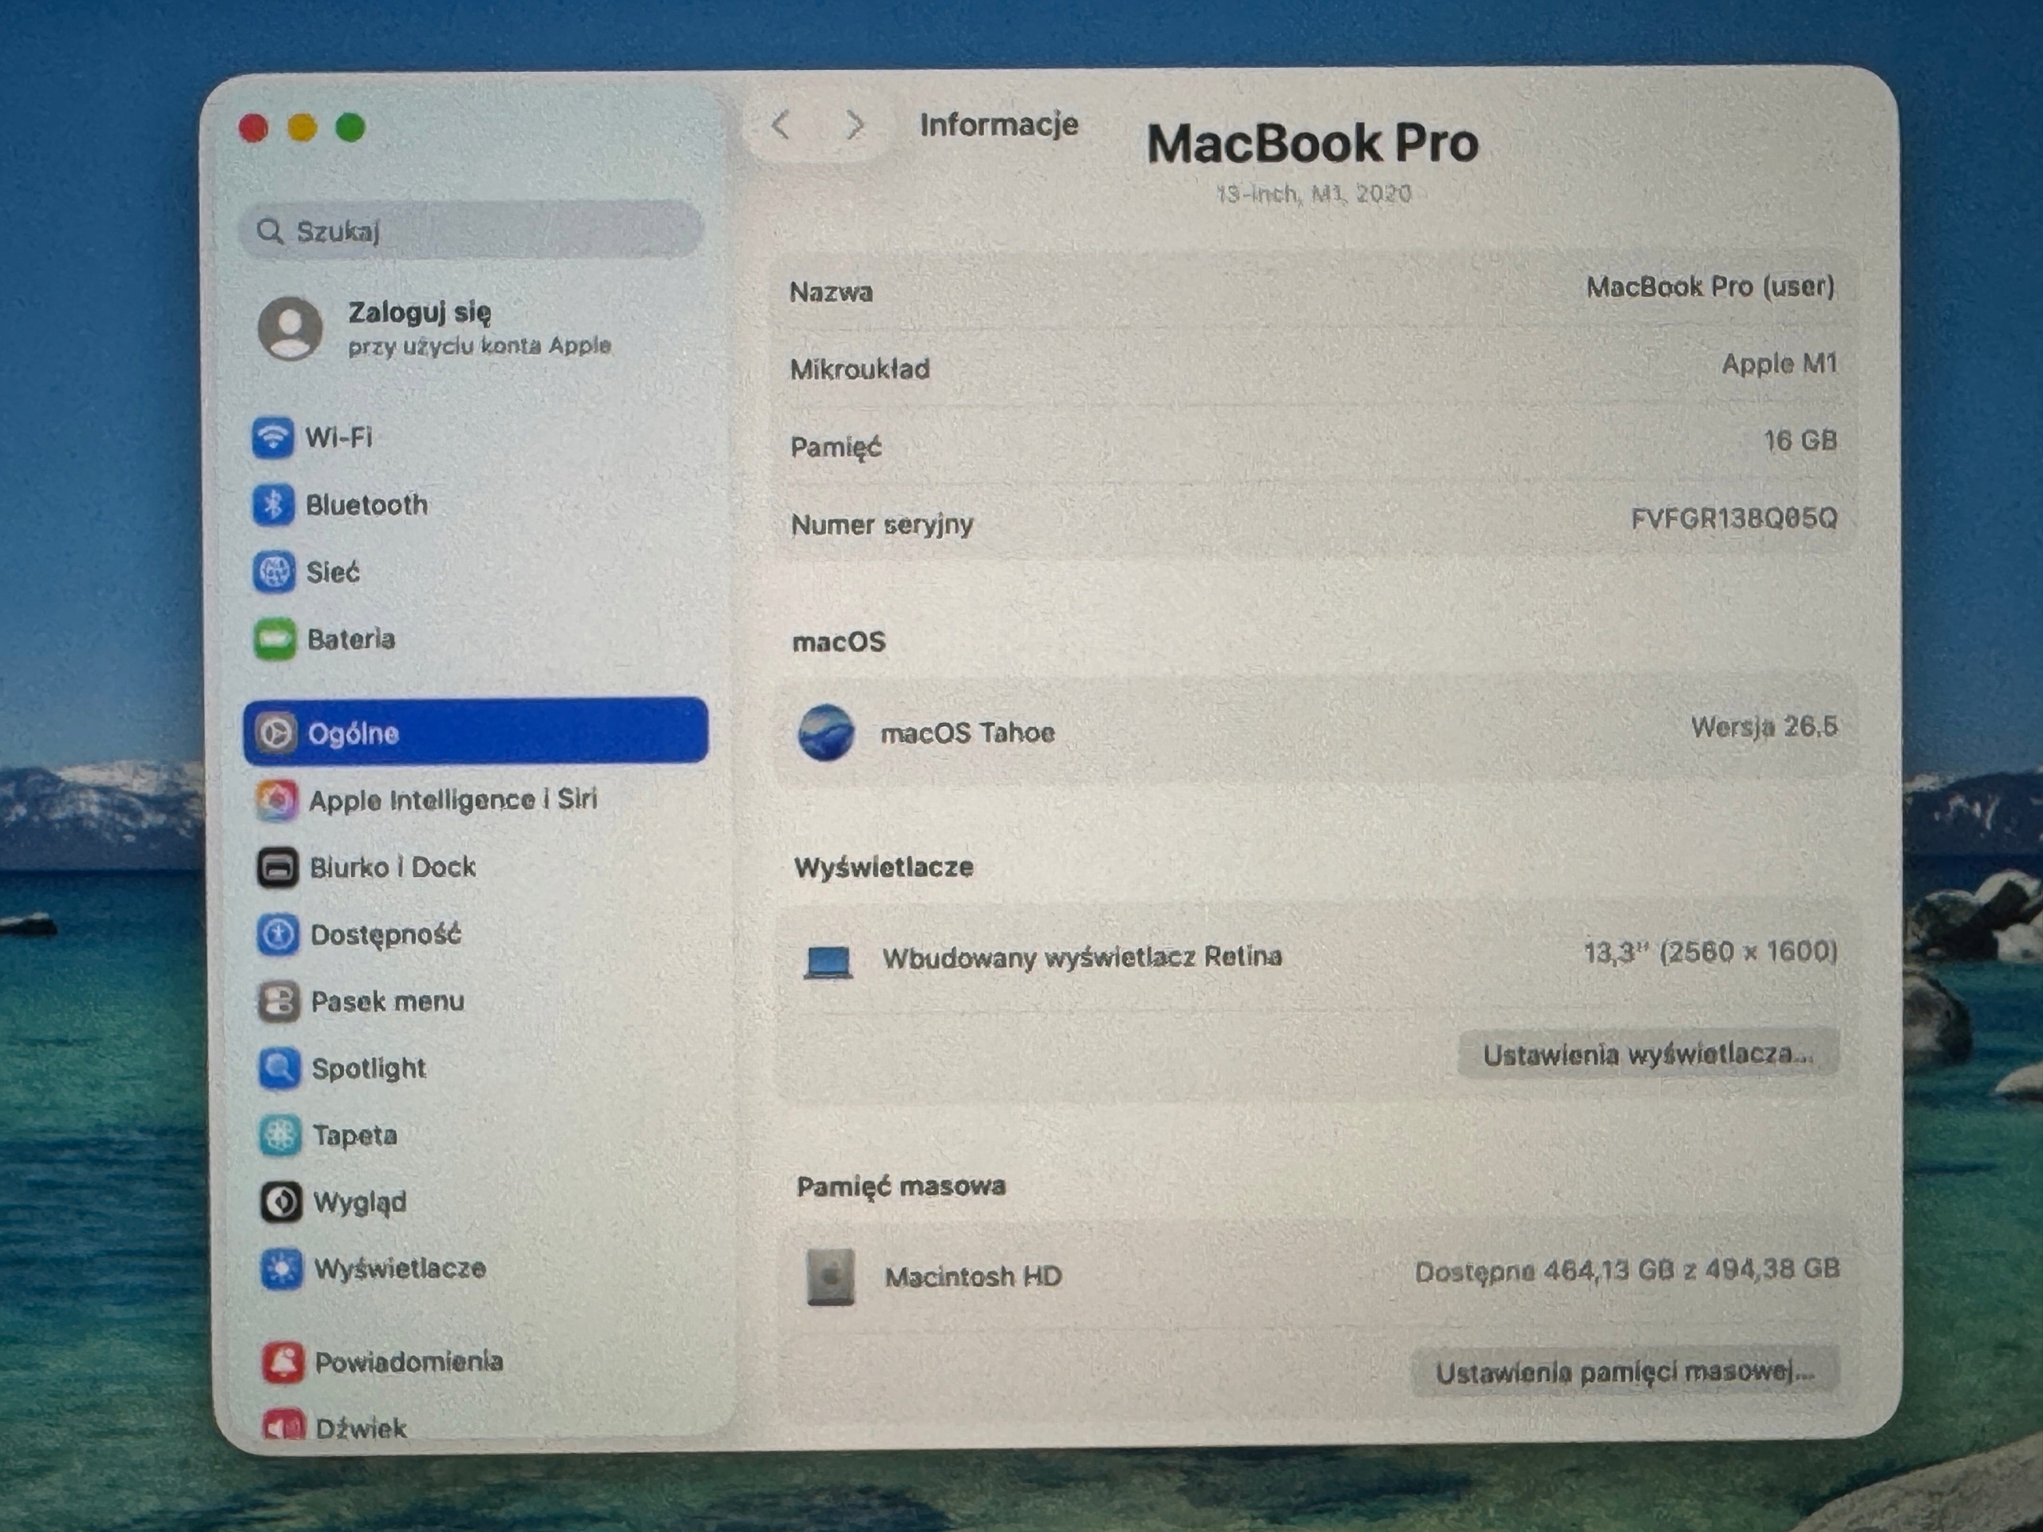Click the memory value "16 GB"
This screenshot has height=1532, width=2043.
(x=1800, y=440)
